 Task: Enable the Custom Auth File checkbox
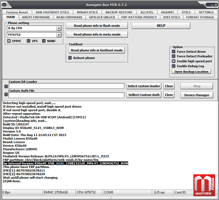pyautogui.click(x=6, y=95)
